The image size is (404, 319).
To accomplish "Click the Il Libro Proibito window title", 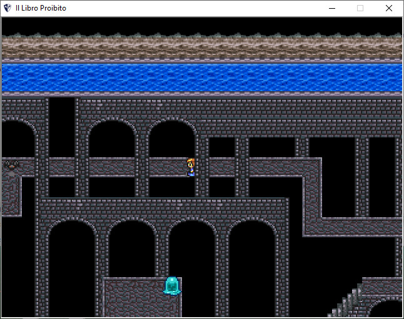I will (41, 8).
